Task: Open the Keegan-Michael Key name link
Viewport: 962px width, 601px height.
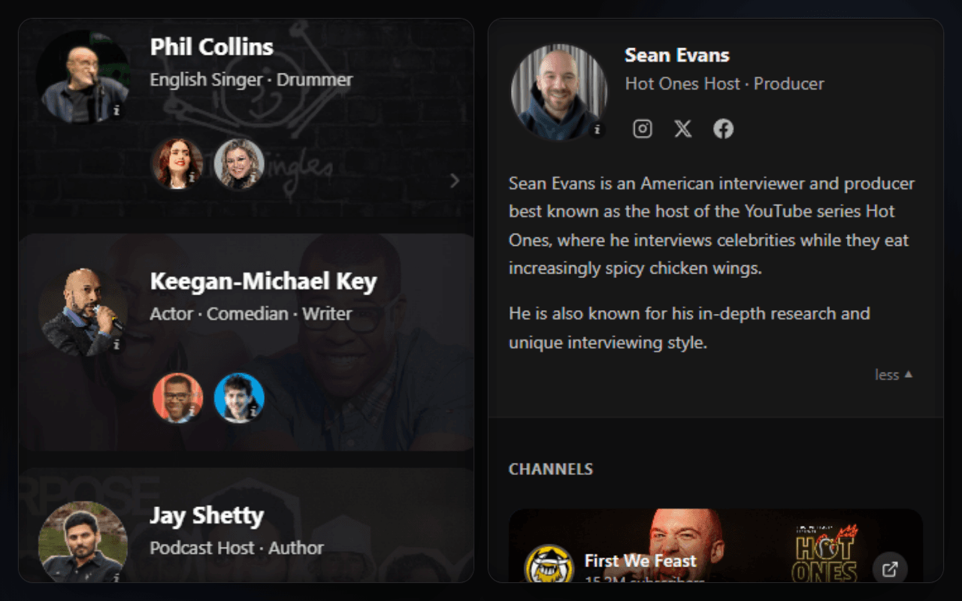Action: click(x=264, y=282)
